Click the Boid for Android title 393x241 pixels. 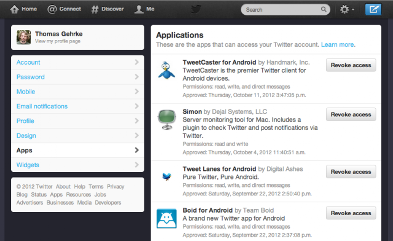click(208, 210)
